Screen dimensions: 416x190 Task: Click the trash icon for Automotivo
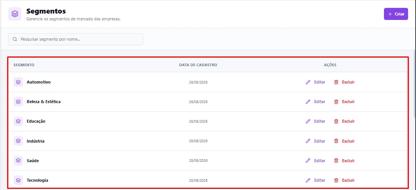[336, 82]
